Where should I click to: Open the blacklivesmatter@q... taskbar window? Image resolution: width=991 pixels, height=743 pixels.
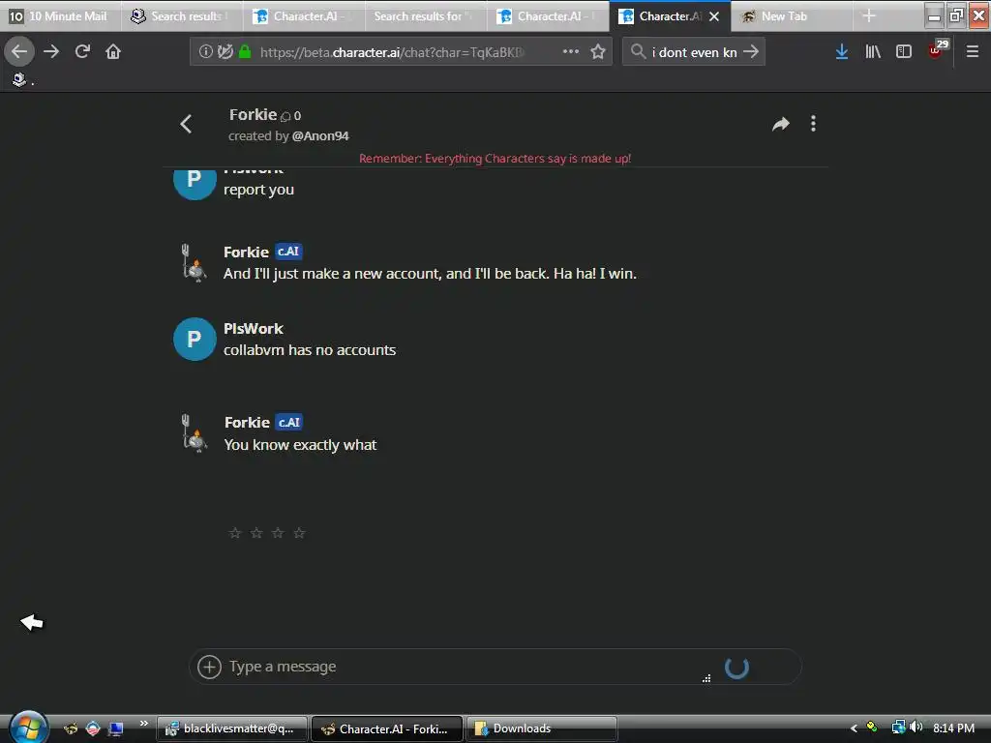(x=232, y=728)
